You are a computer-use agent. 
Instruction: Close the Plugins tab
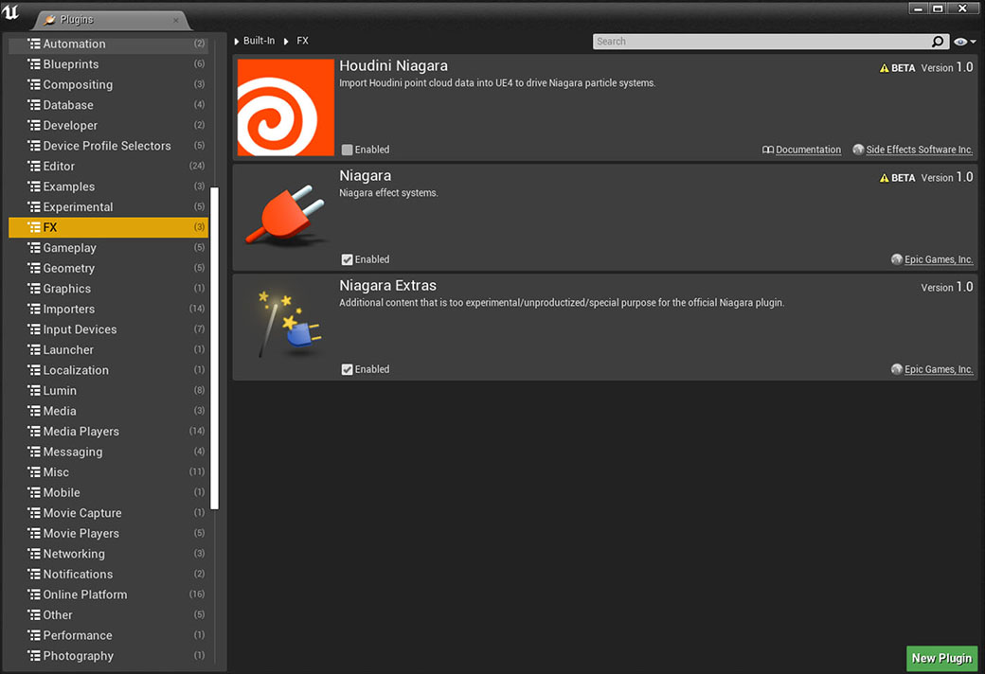point(176,20)
